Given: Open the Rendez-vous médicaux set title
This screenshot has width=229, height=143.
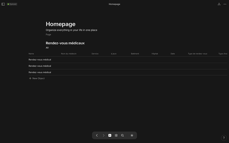Looking at the screenshot, I should (x=65, y=43).
